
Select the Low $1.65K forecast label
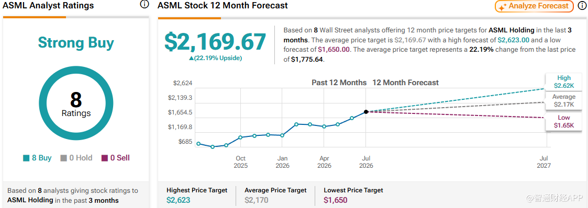[564, 122]
